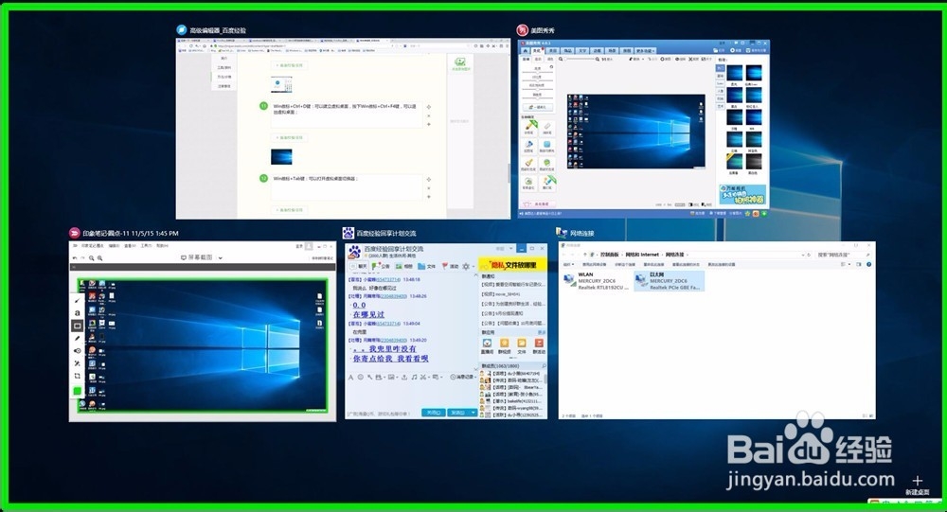The image size is (947, 512).
Task: Click font 'A' icon in QQ chat toolbar
Action: [350, 377]
